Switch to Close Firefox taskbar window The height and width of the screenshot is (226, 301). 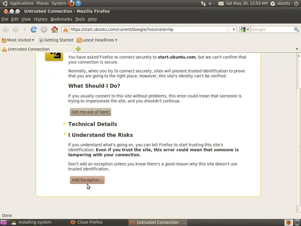[98, 222]
